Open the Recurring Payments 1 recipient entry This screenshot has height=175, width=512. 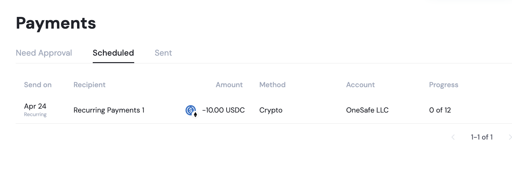tap(109, 110)
